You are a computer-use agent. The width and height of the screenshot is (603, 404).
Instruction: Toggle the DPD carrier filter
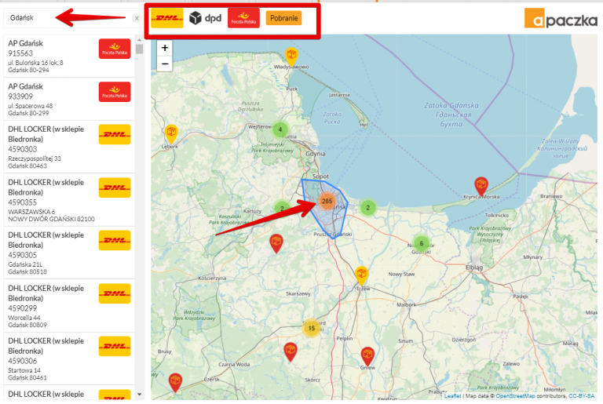pyautogui.click(x=205, y=18)
